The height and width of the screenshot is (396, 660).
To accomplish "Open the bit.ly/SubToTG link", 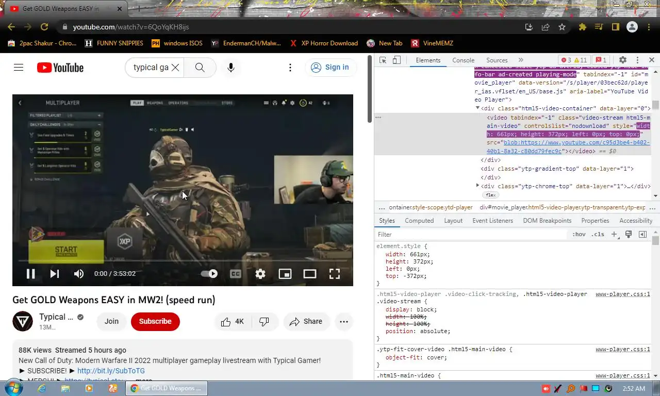I will tap(111, 371).
